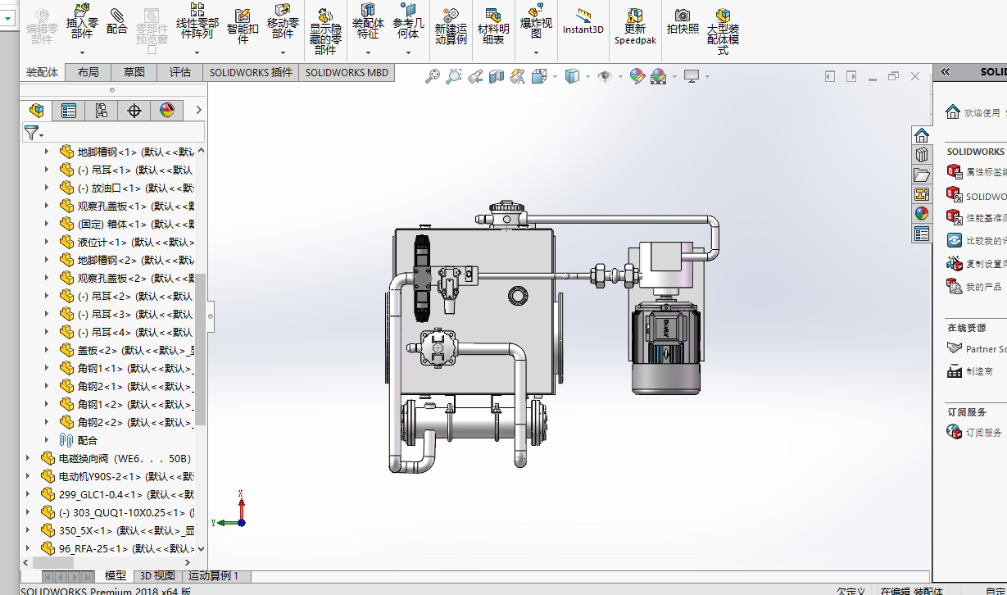Toggle 显示隐藏的零部件 show hidden components
The height and width of the screenshot is (595, 1007).
tap(325, 31)
